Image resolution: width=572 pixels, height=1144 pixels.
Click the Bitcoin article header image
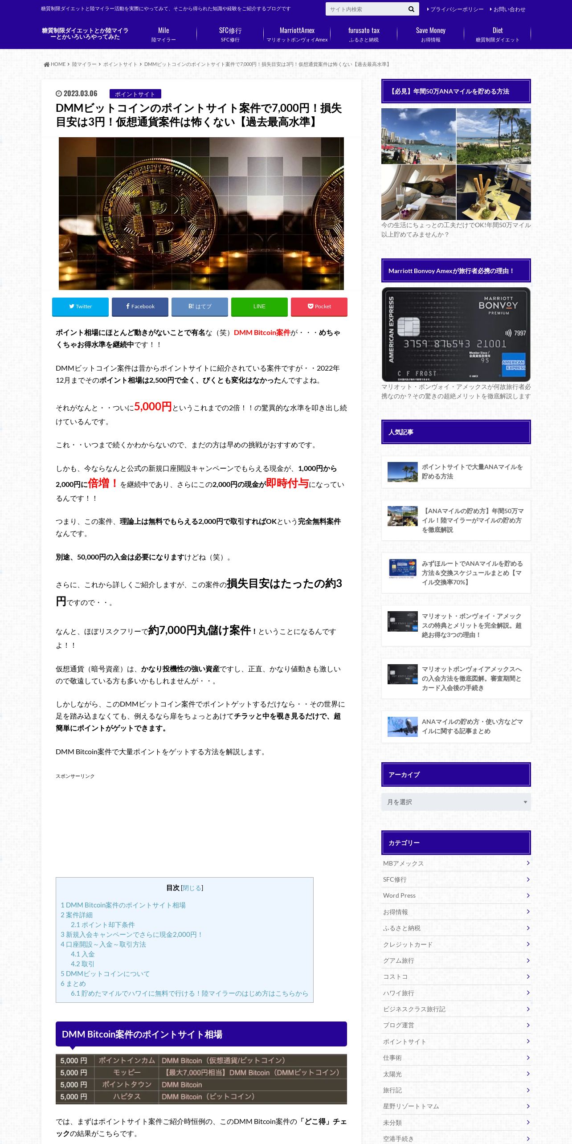(x=201, y=214)
